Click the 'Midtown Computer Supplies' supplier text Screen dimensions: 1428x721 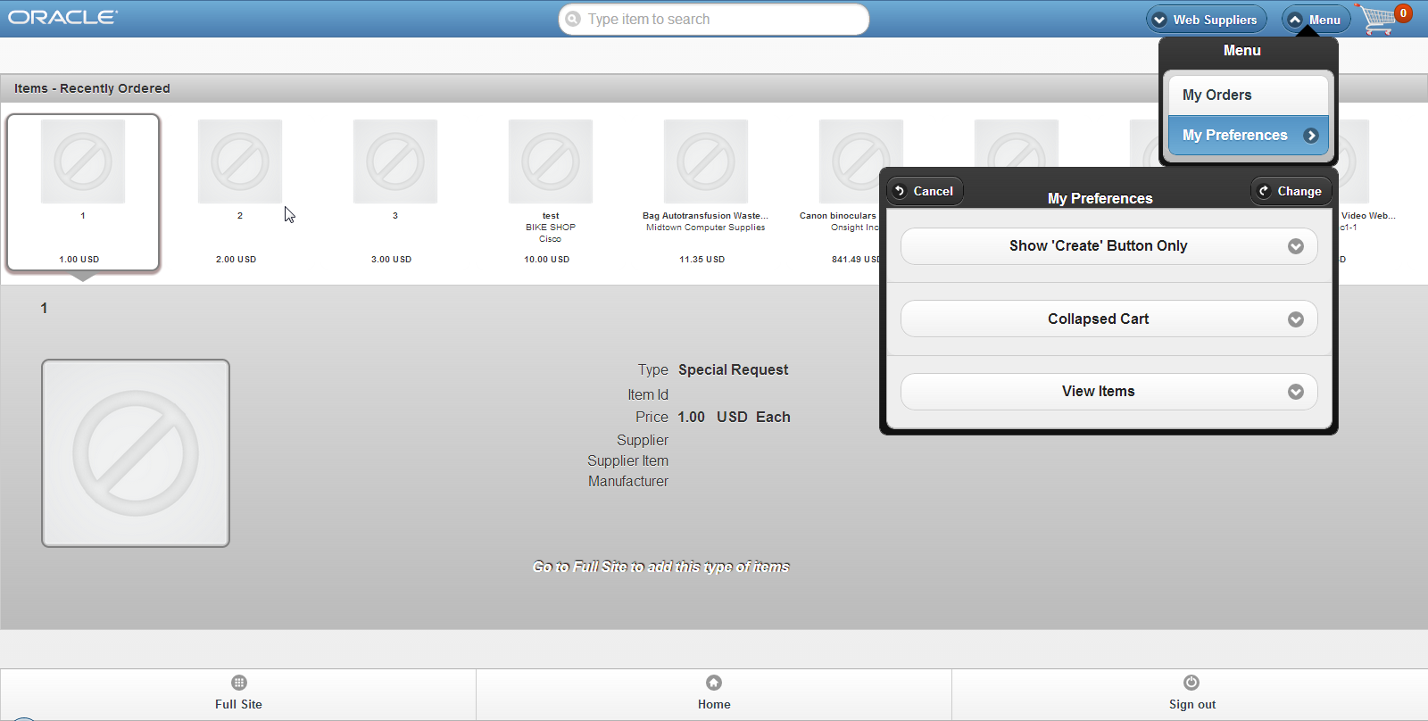point(706,228)
